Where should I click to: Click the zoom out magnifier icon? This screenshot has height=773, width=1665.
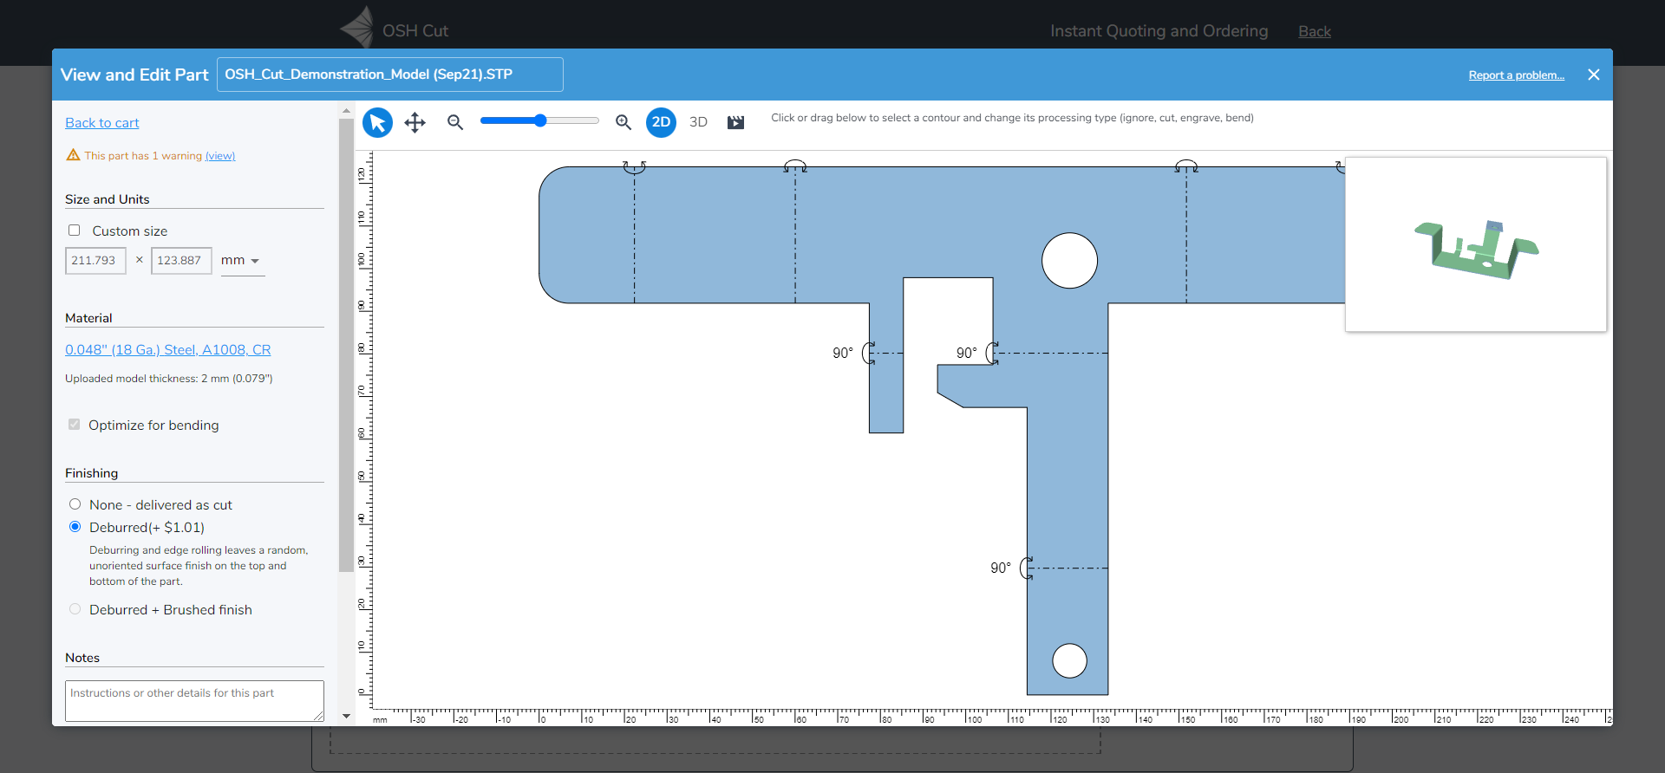click(455, 122)
